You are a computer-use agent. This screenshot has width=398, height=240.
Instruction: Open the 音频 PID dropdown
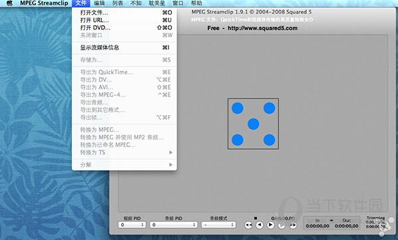pyautogui.click(x=174, y=225)
